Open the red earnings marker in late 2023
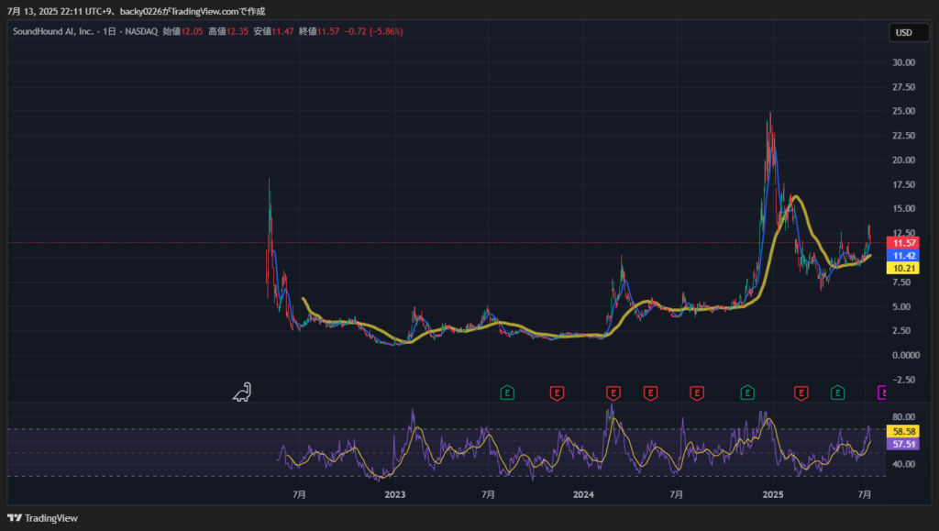Image resolution: width=939 pixels, height=531 pixels. coord(557,393)
